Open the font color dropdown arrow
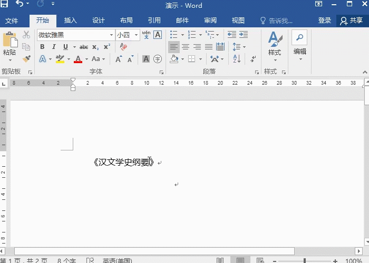 tap(86, 59)
